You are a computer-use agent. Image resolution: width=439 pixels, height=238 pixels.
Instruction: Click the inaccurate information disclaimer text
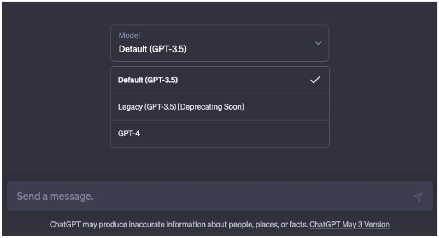click(179, 225)
